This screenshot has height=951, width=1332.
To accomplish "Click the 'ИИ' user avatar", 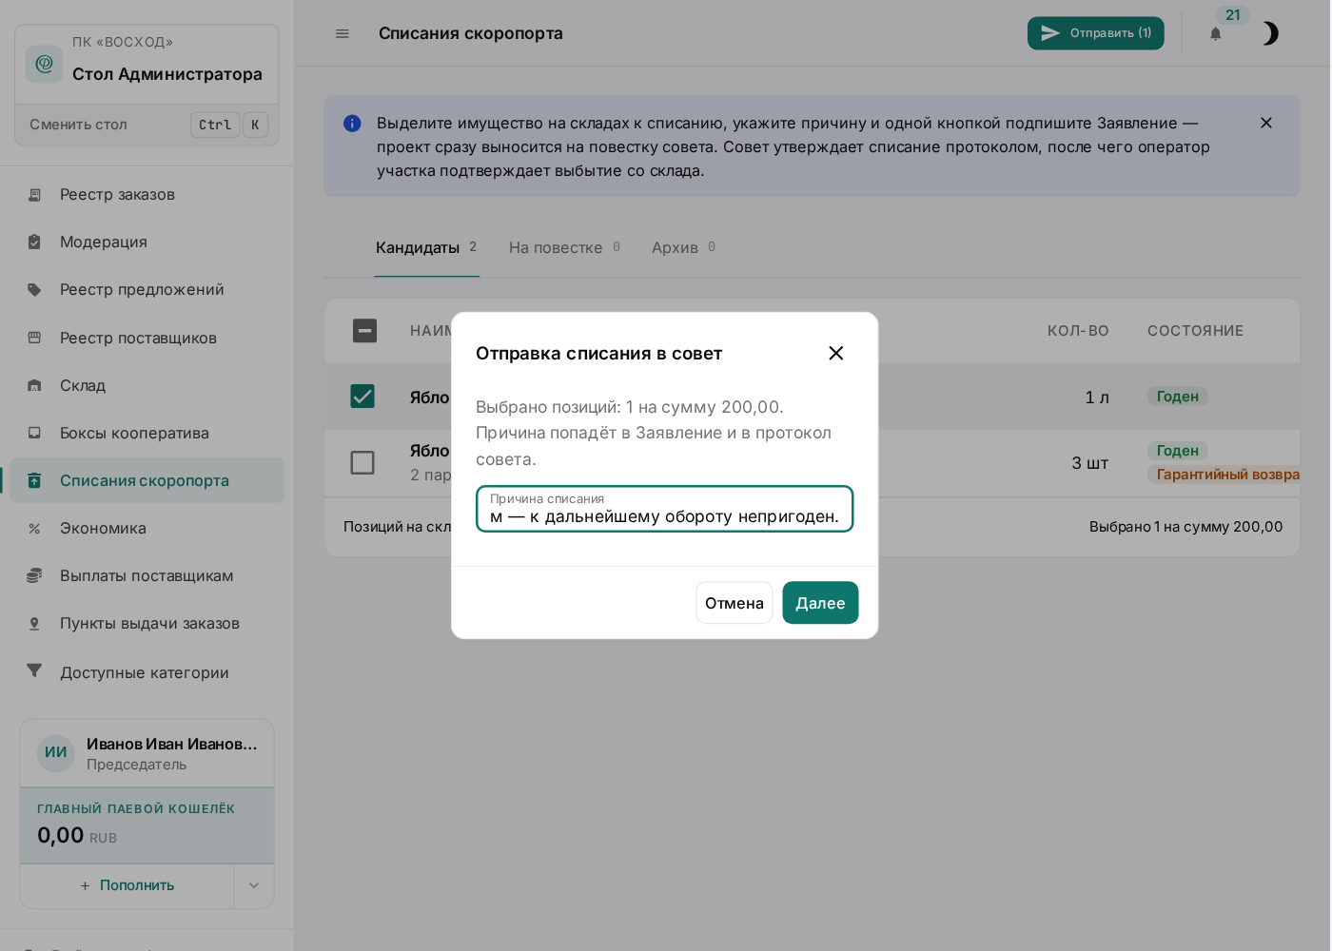I will (55, 752).
